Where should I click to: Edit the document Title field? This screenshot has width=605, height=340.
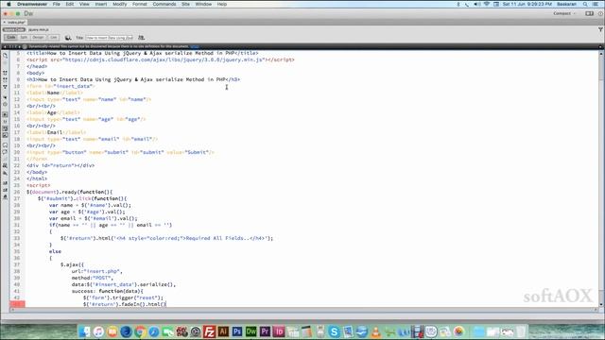tap(110, 38)
